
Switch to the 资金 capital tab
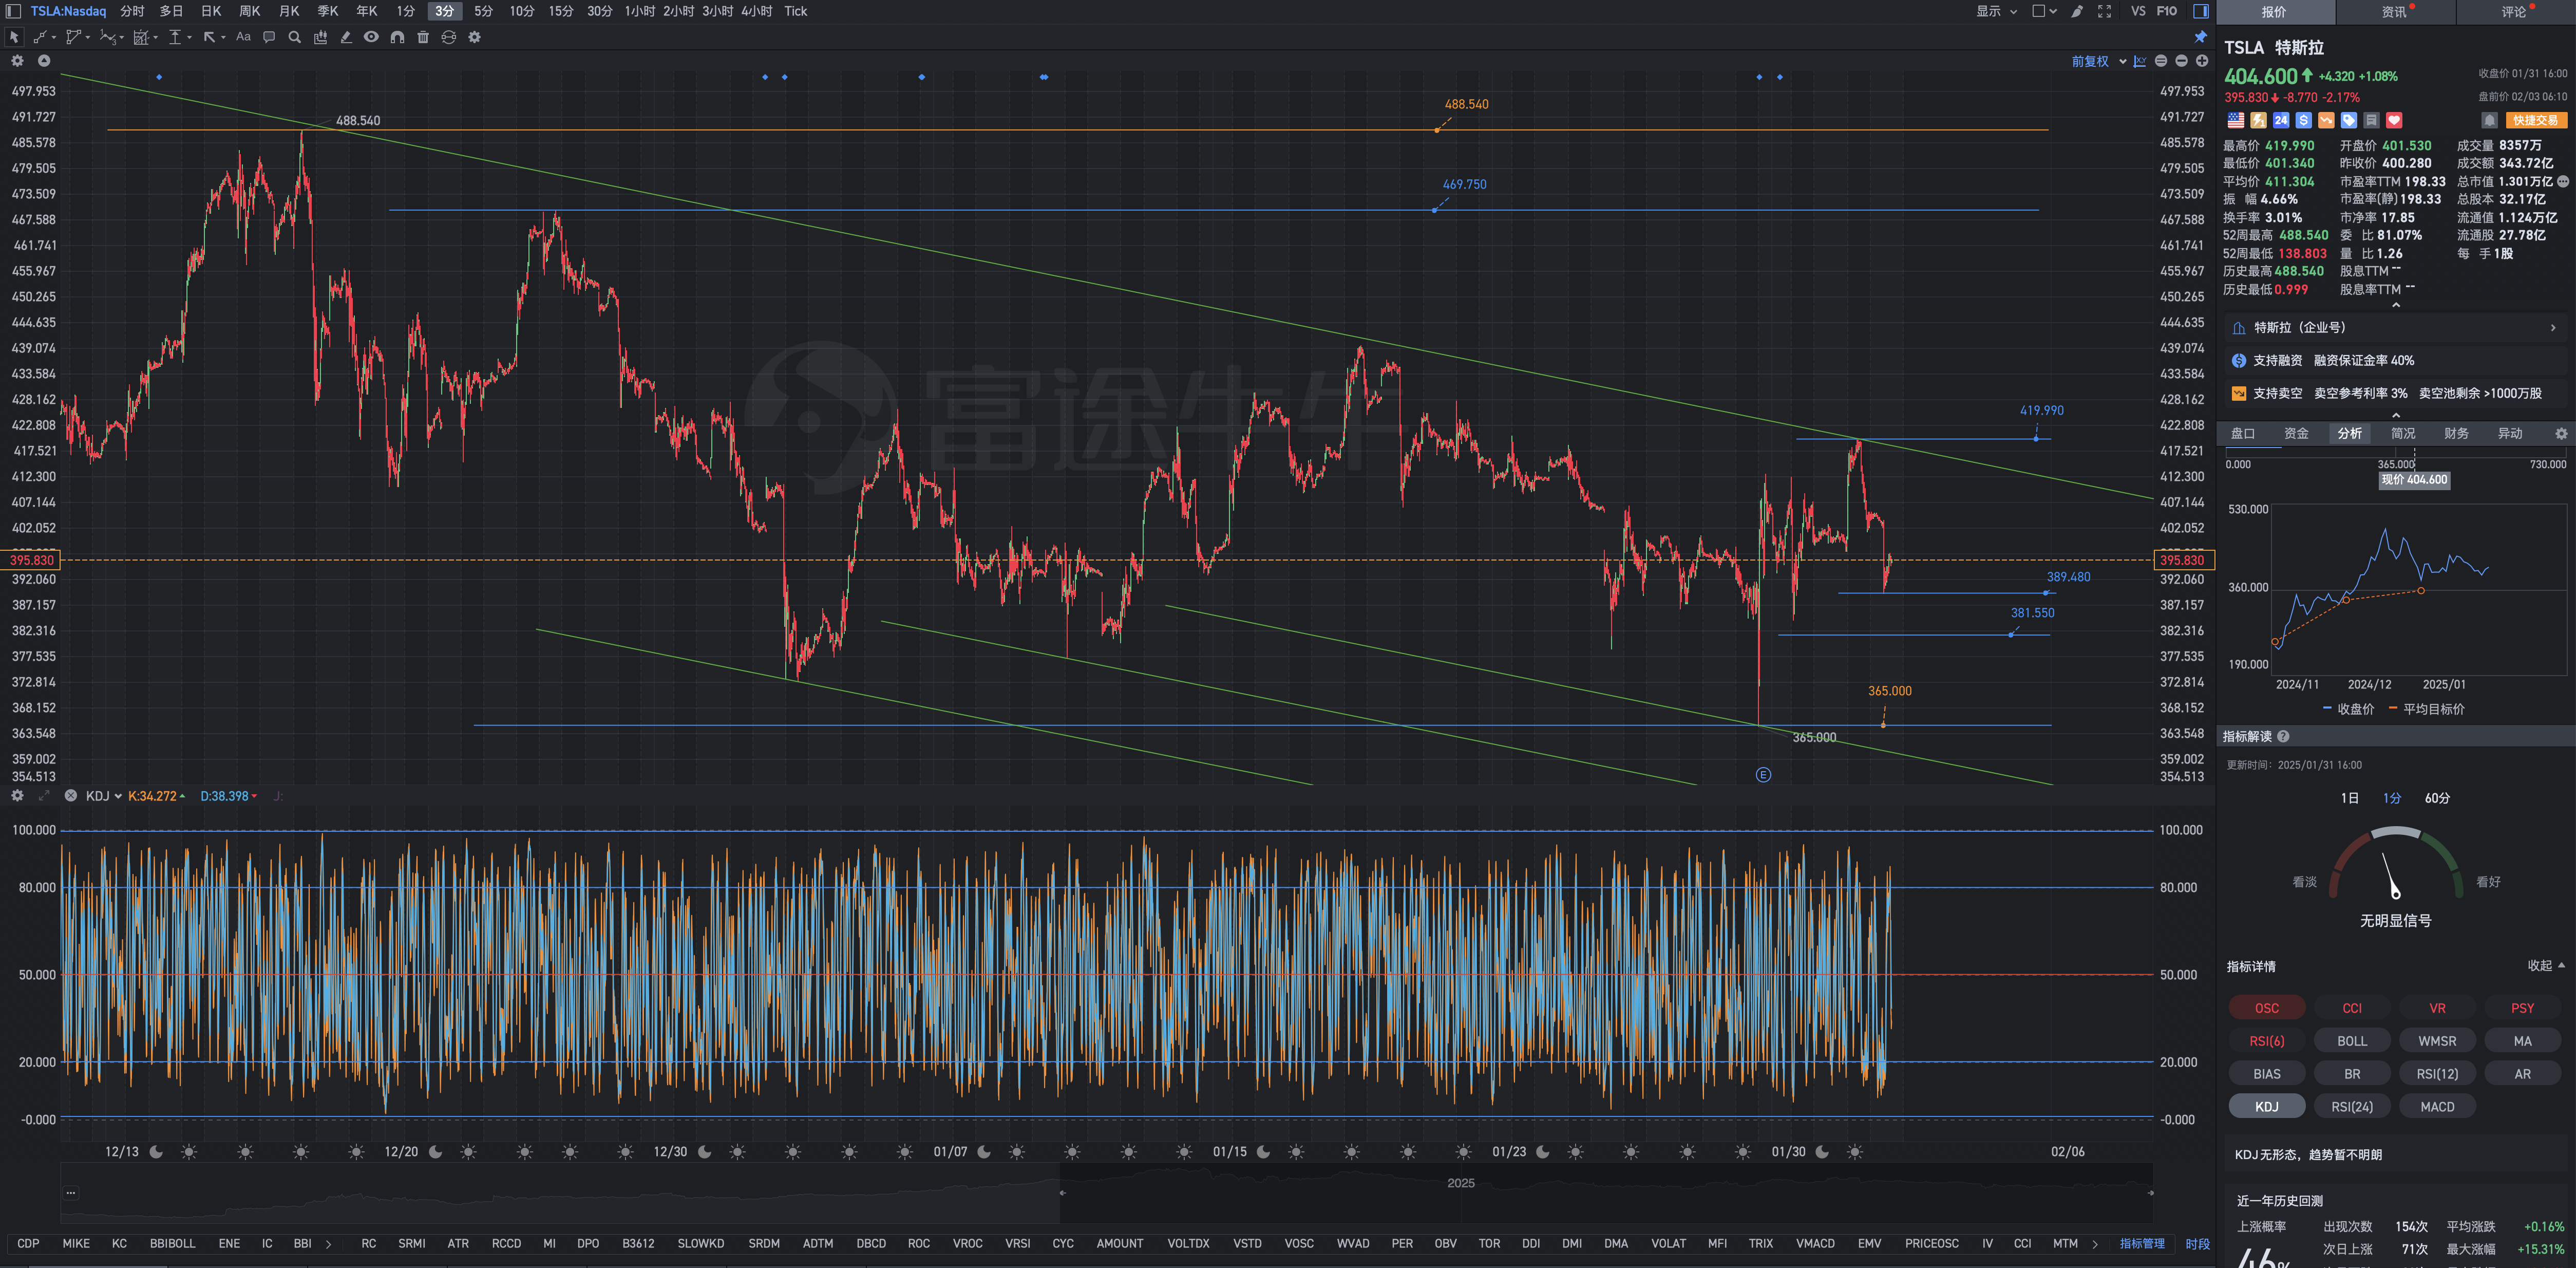point(2296,433)
